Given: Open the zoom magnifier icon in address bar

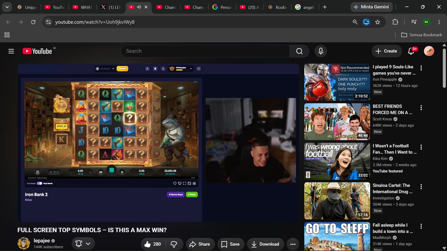Looking at the screenshot, I should [355, 22].
